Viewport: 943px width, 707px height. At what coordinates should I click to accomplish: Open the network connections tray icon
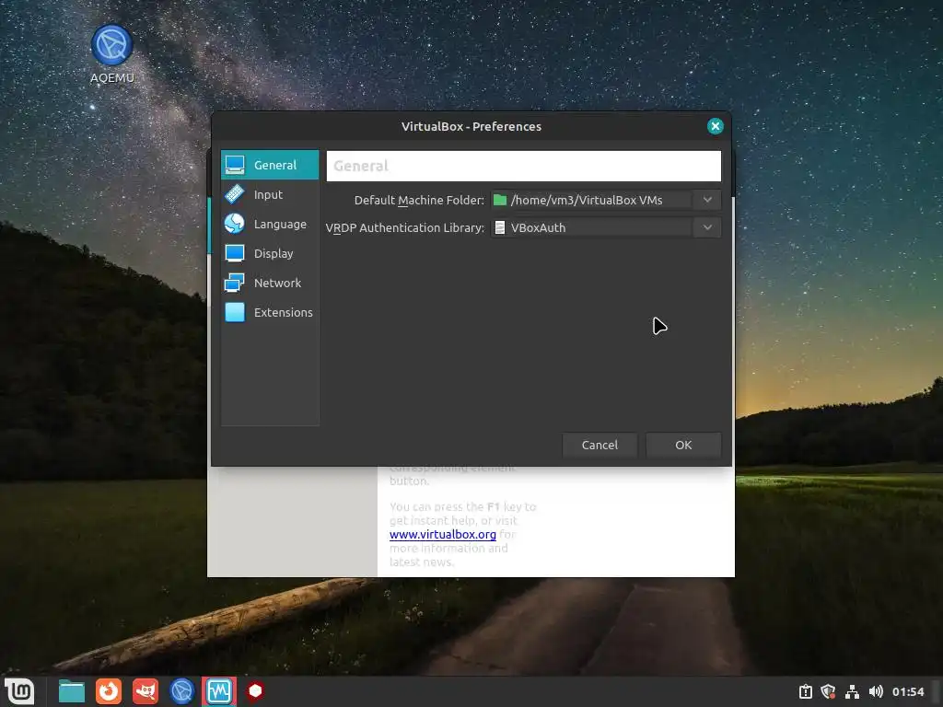(x=852, y=692)
